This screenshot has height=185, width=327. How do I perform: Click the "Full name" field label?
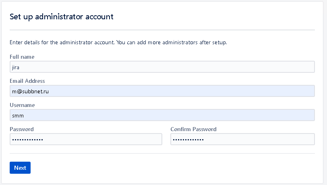pyautogui.click(x=22, y=57)
